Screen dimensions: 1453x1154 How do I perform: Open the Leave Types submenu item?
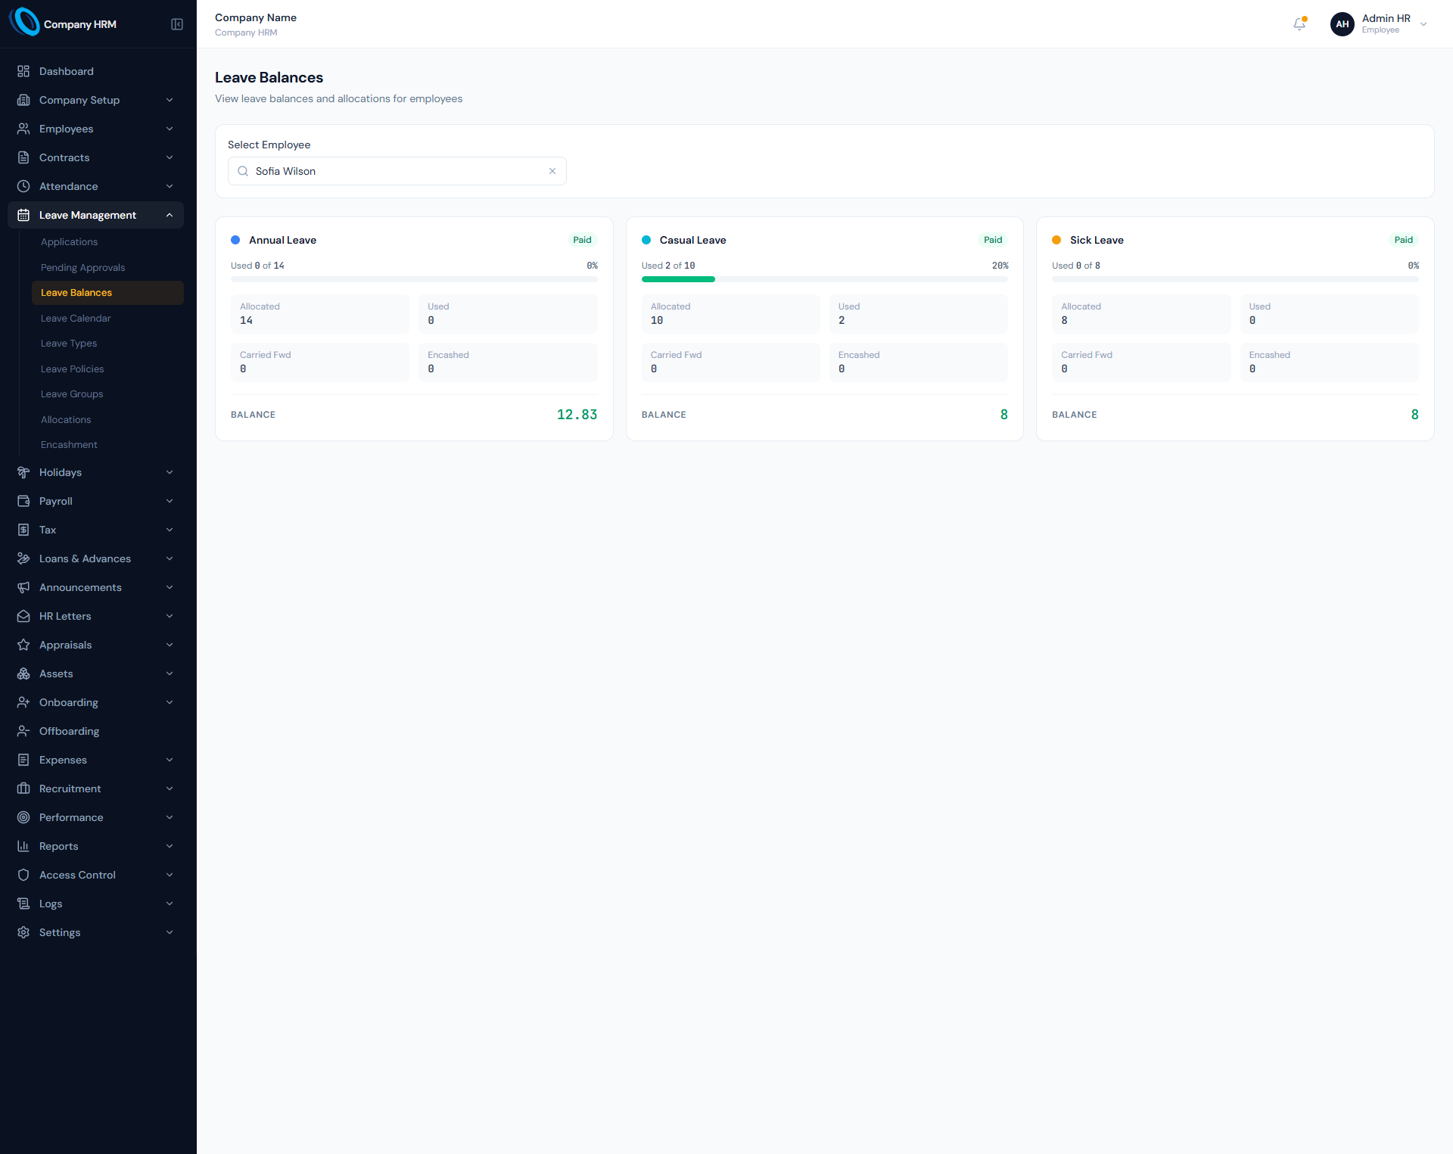107,344
